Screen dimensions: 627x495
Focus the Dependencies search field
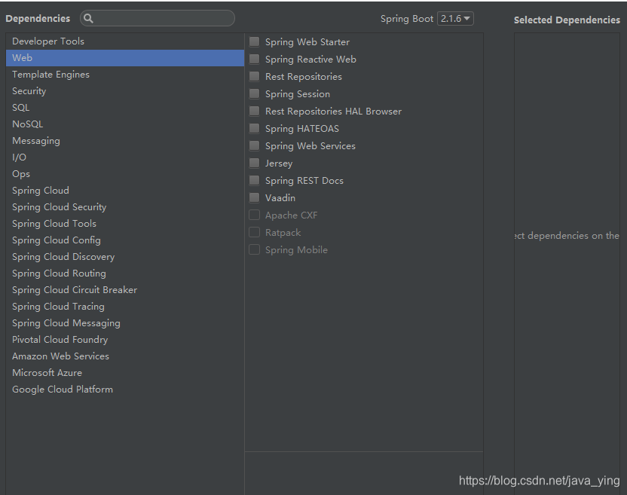pos(158,18)
